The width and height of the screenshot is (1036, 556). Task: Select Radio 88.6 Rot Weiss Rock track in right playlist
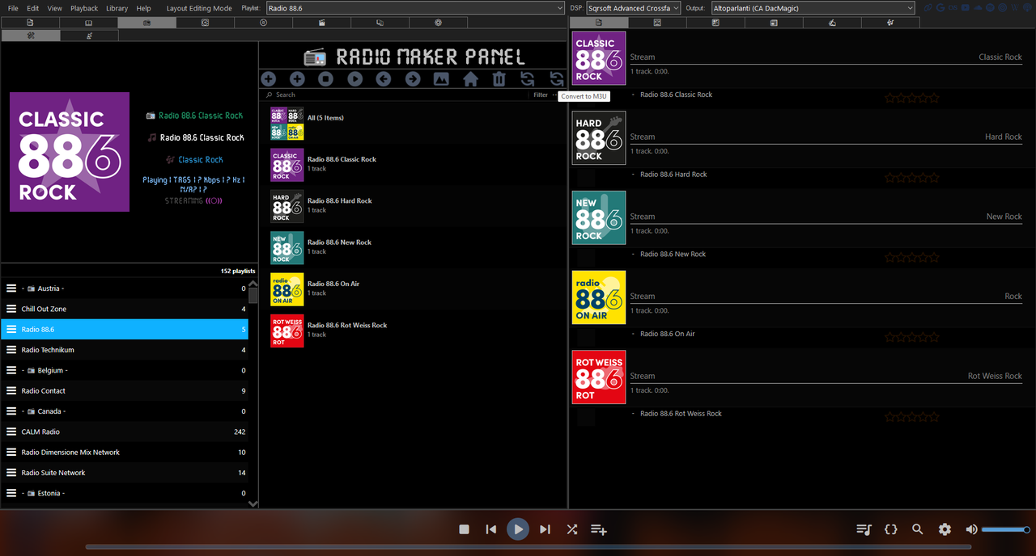(681, 414)
